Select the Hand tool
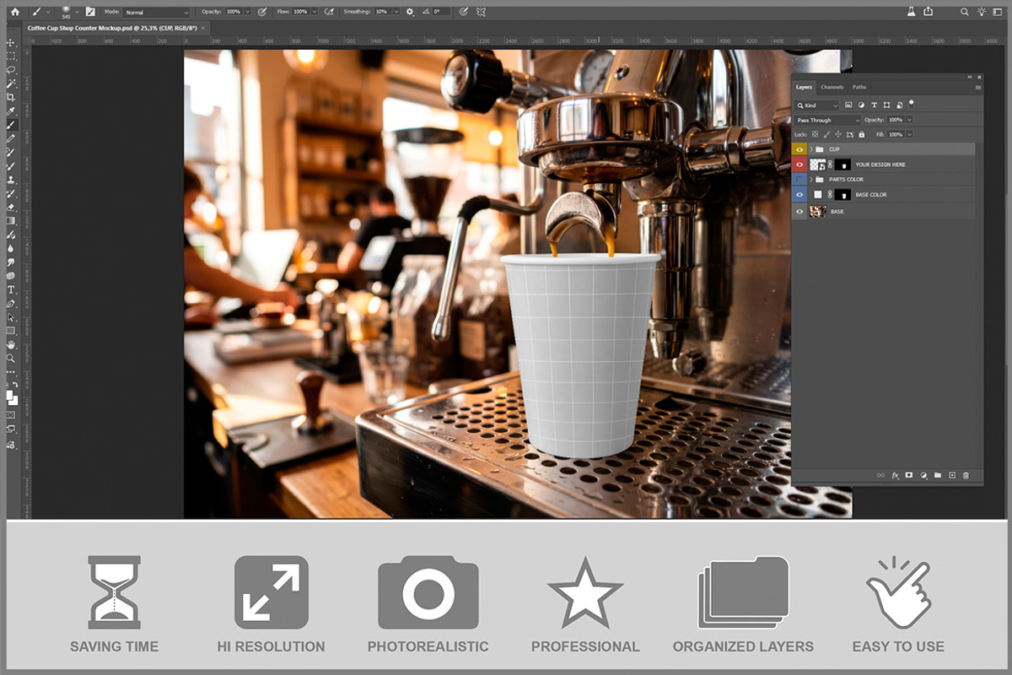 [x=11, y=344]
